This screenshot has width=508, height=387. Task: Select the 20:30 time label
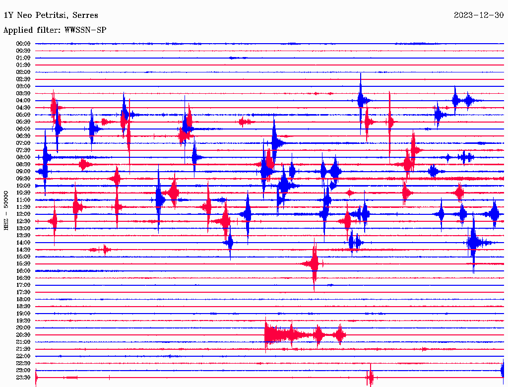[x=23, y=335]
